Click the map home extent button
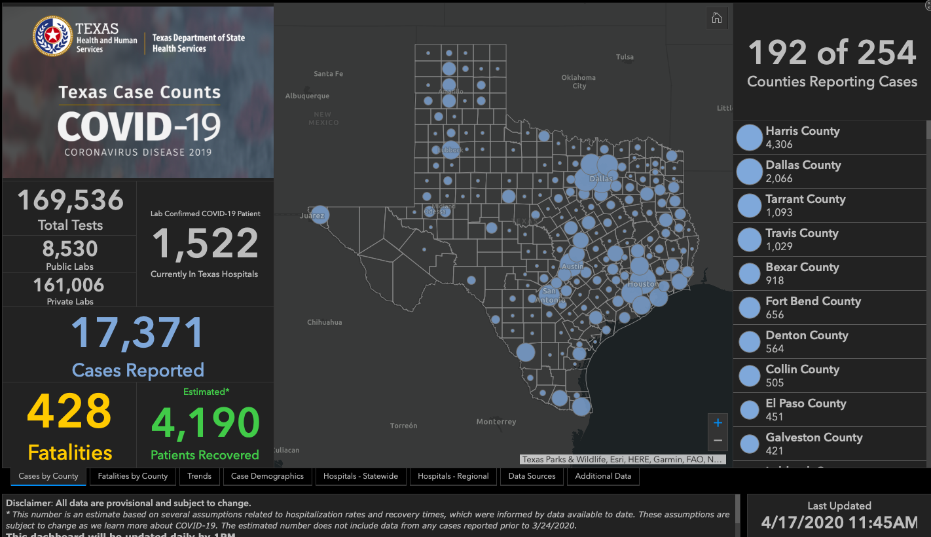 click(x=717, y=18)
